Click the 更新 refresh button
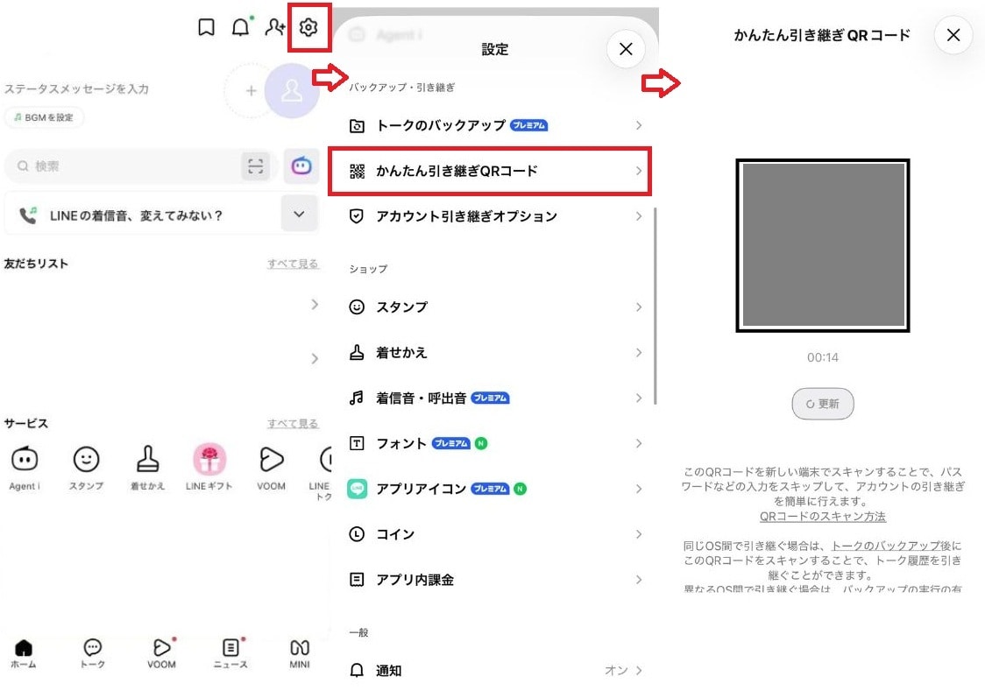 pos(823,404)
